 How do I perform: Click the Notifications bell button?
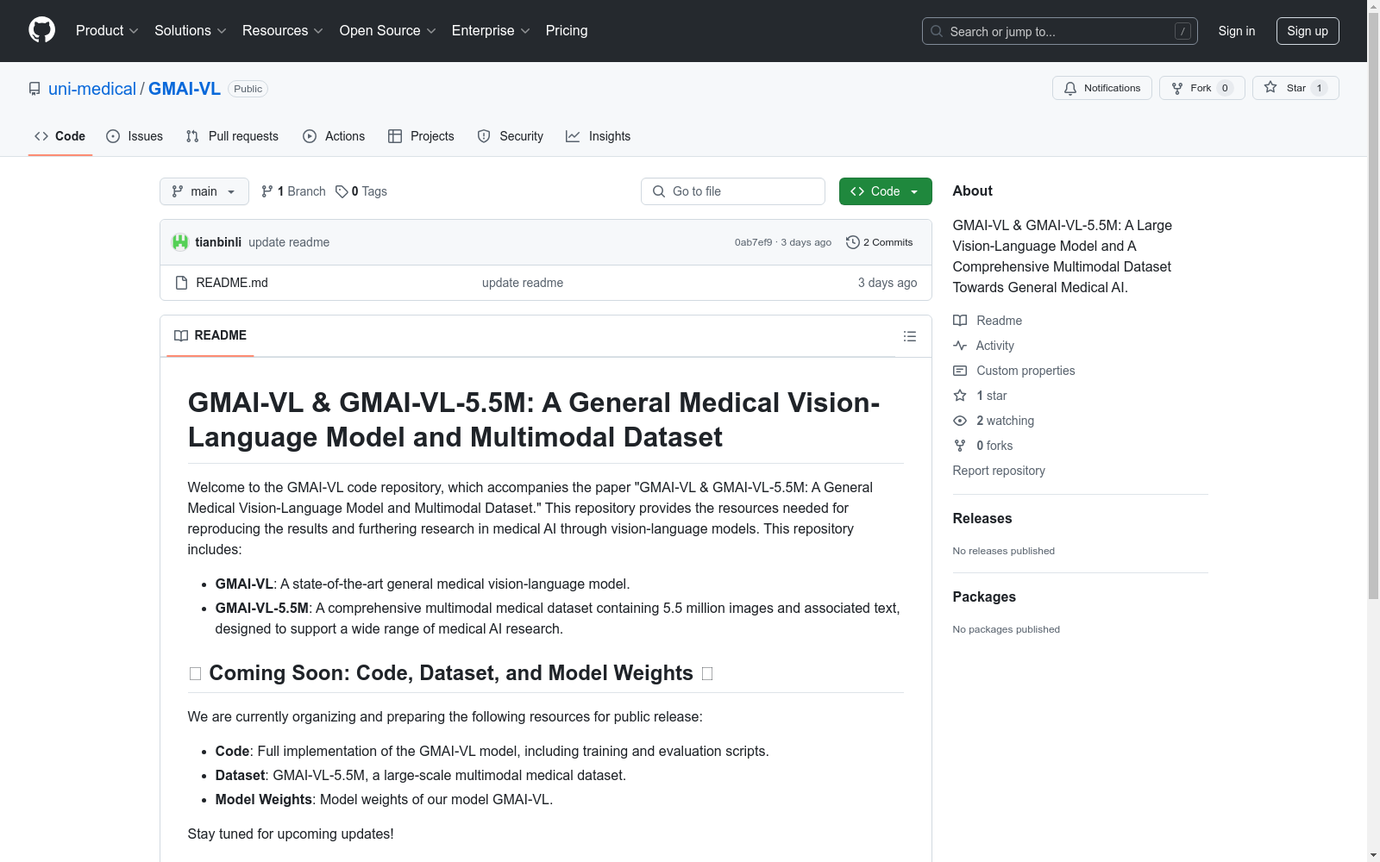pos(1101,88)
